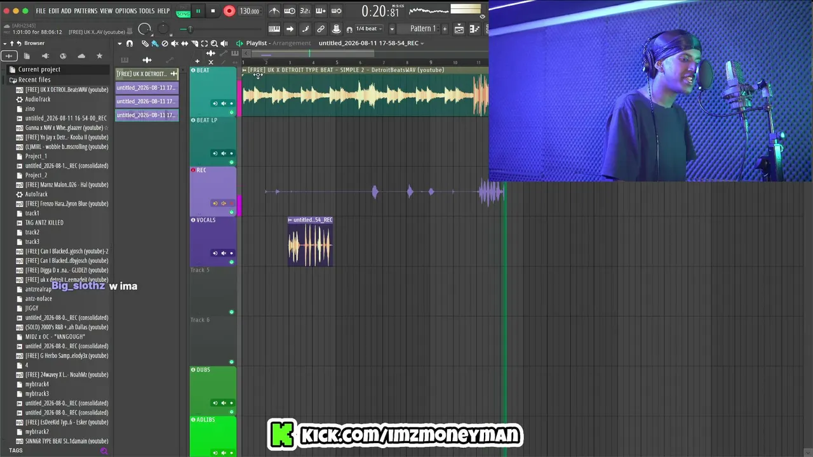Open the PATTERNS menu
Image resolution: width=813 pixels, height=457 pixels.
86,11
